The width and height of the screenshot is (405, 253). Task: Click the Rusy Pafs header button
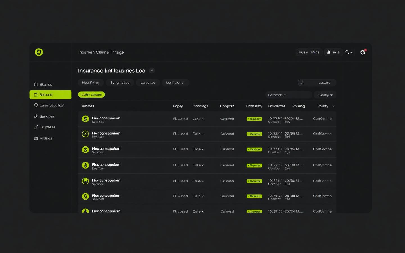[x=309, y=52]
